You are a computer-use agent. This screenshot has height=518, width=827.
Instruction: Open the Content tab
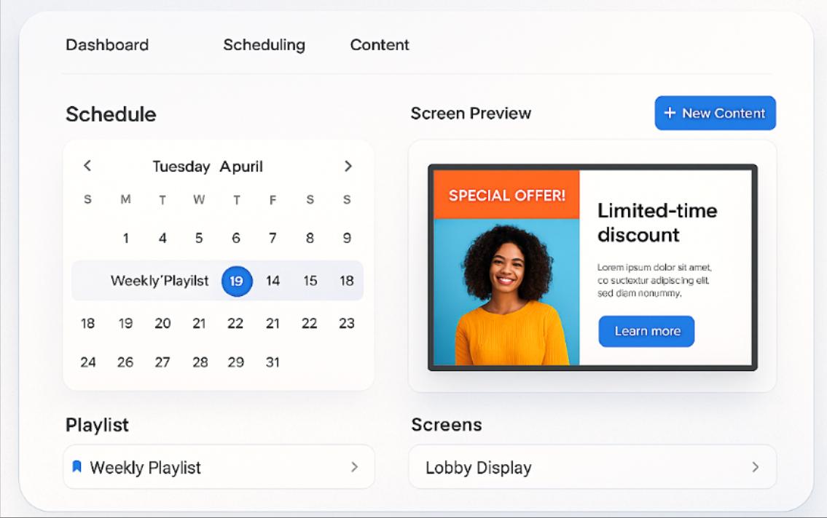tap(380, 45)
